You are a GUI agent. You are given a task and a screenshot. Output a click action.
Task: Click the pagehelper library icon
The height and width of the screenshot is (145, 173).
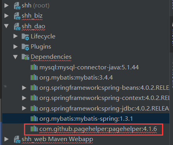click(x=34, y=129)
